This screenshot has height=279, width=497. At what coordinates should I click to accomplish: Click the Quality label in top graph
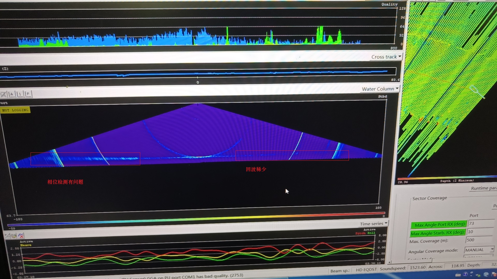(389, 4)
